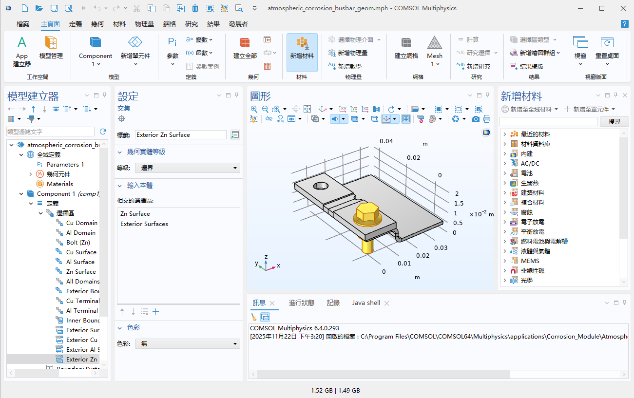Toggle wireframe rendering in graphics toolbar
634x398 pixels.
click(x=375, y=118)
